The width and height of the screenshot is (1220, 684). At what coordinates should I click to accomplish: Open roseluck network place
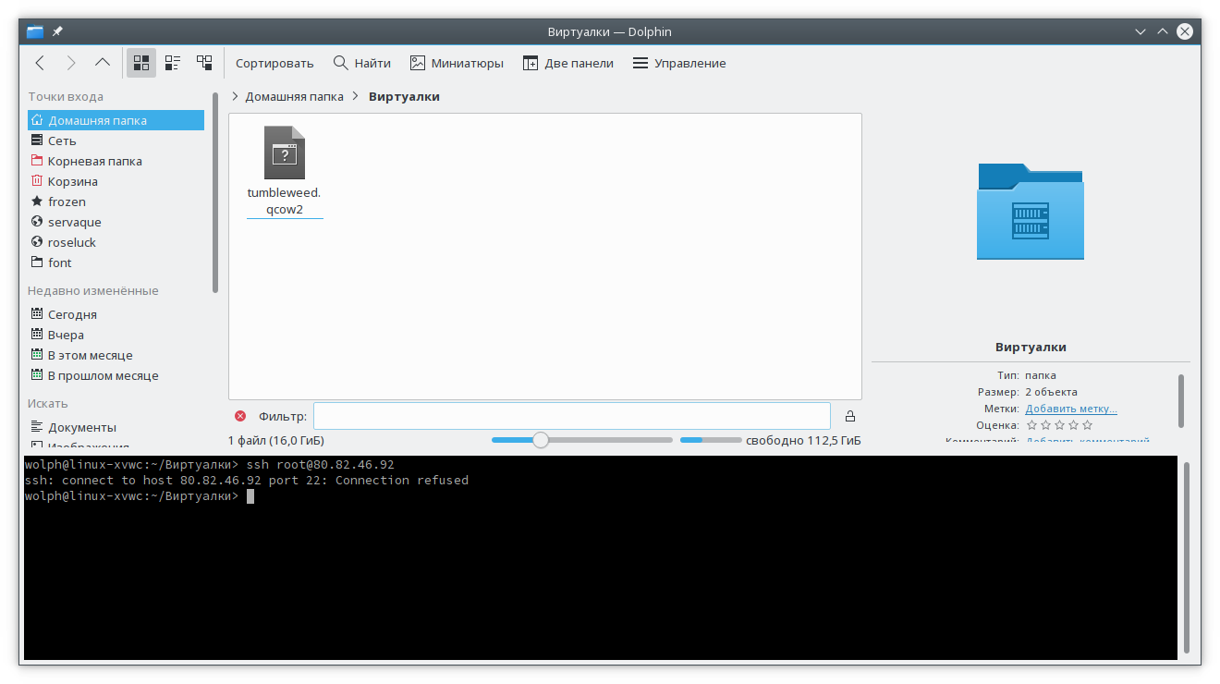(x=116, y=242)
